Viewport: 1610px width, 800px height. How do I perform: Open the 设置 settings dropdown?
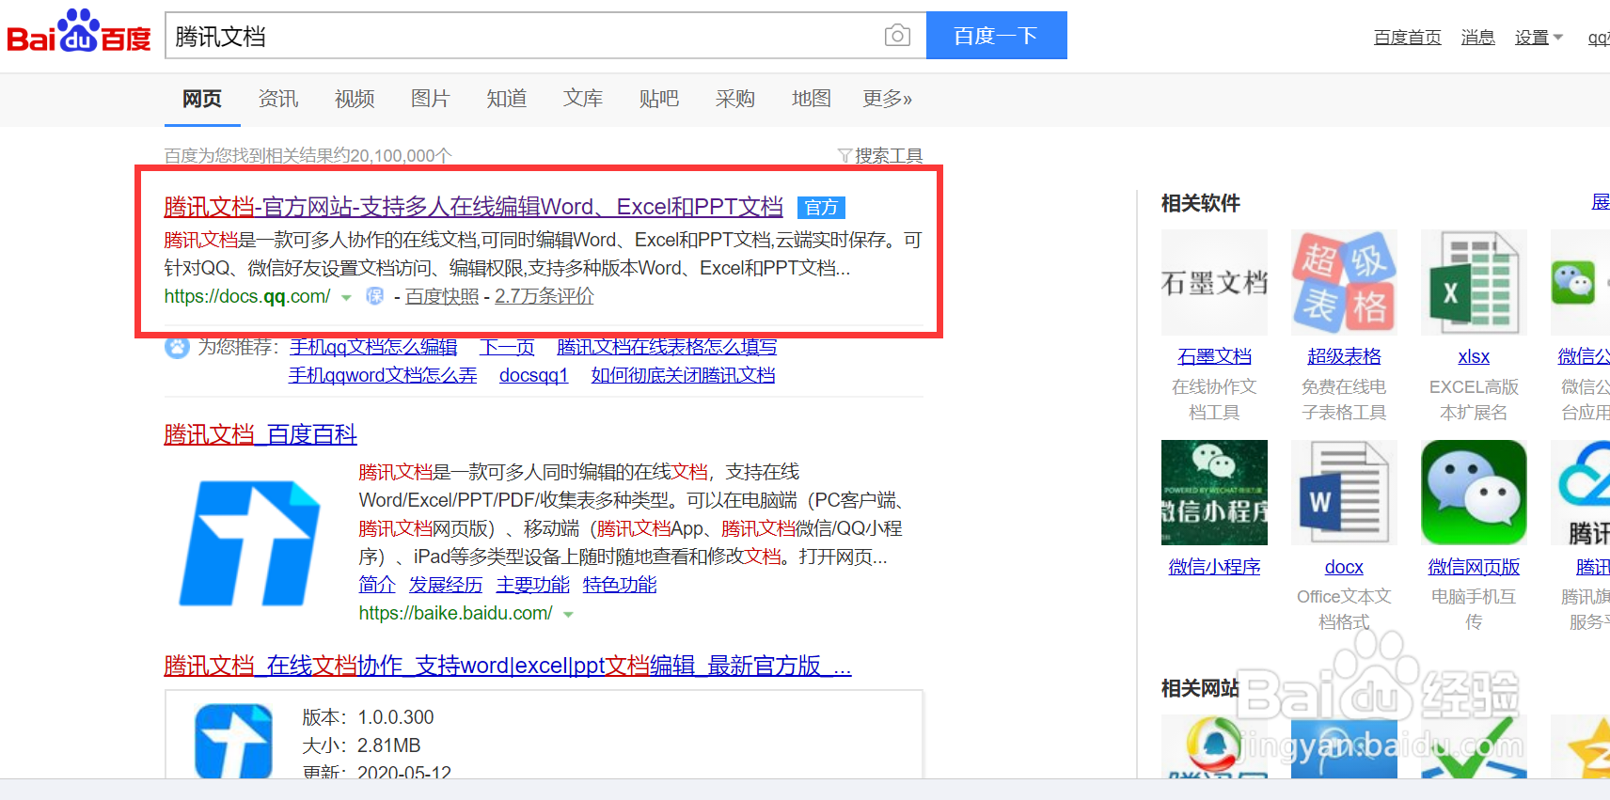click(1539, 37)
